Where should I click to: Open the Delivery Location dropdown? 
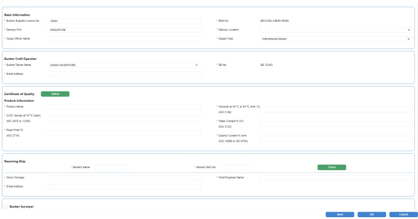coord(336,30)
